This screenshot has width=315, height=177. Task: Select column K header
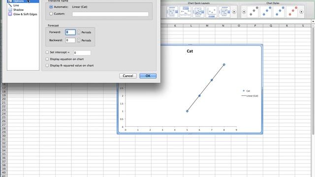pyautogui.click(x=175, y=26)
